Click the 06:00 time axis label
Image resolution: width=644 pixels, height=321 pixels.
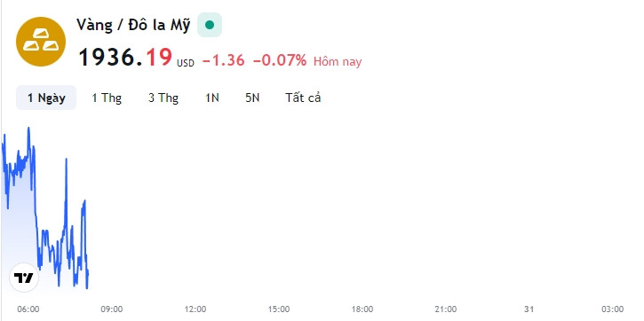tap(28, 309)
